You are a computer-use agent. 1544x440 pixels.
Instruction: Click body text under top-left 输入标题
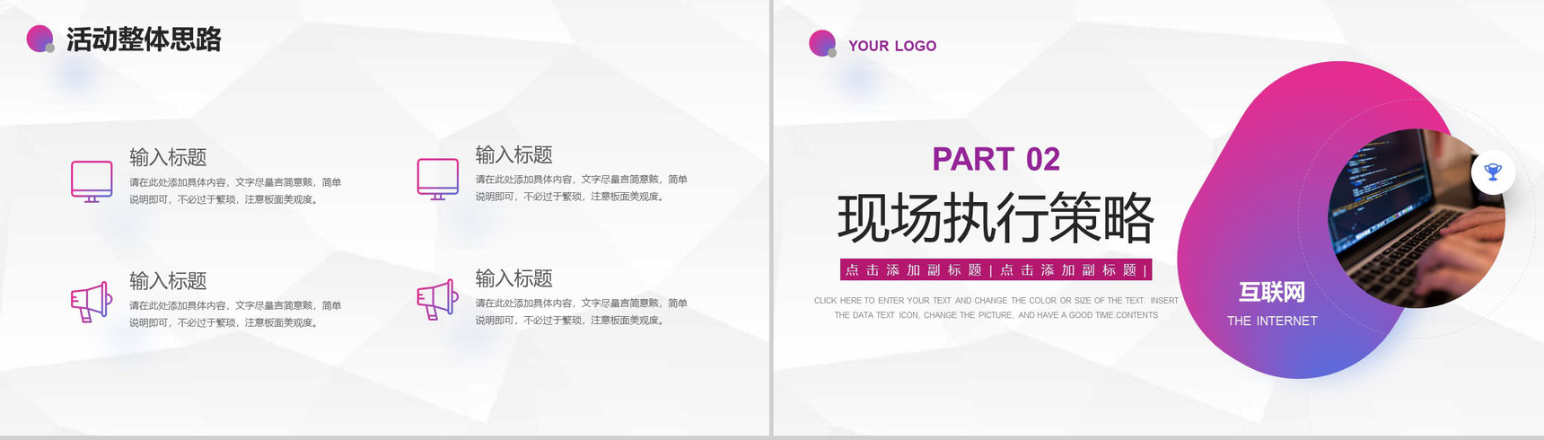tap(235, 190)
